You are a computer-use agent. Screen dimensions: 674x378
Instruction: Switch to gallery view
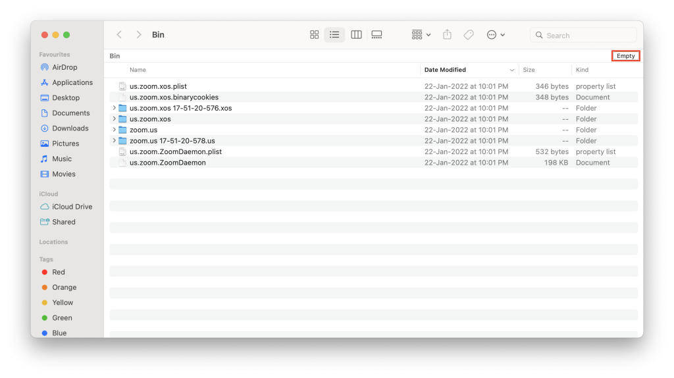[x=376, y=35]
